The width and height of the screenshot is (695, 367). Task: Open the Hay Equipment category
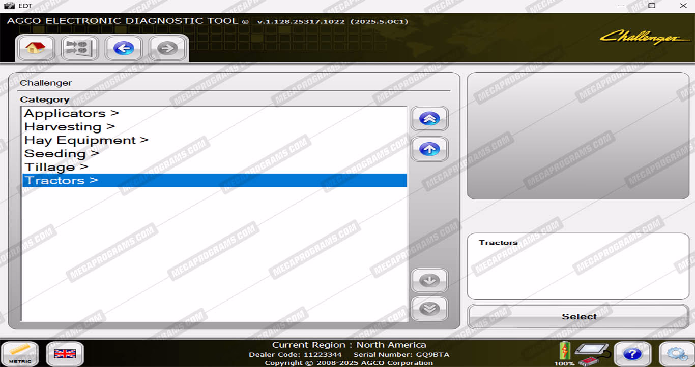[215, 140]
